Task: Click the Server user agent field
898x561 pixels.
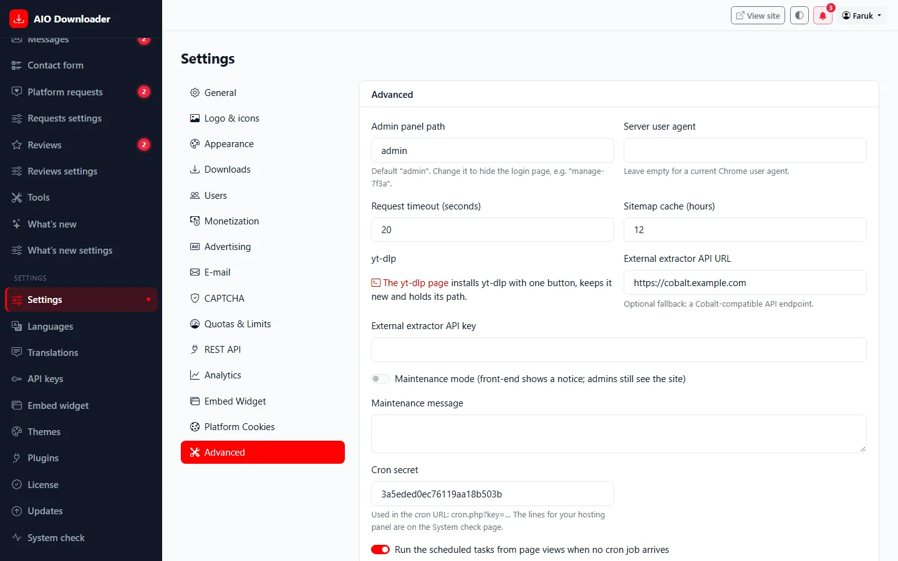Action: click(745, 150)
